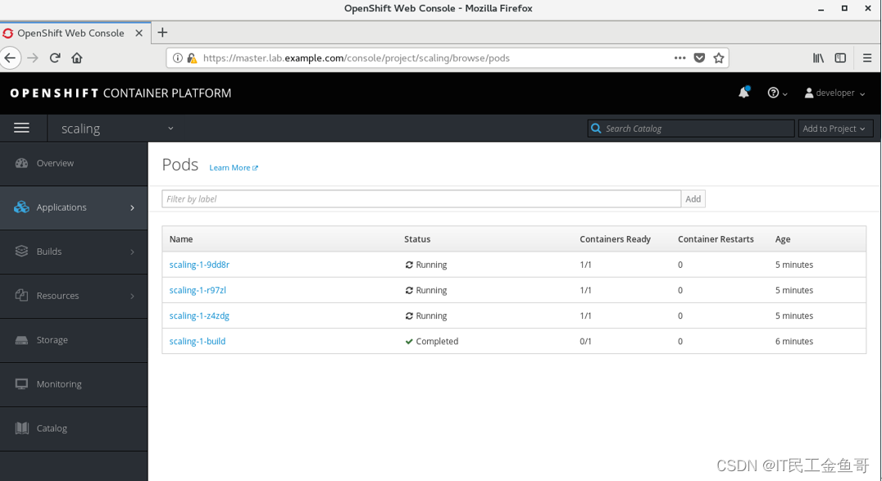Screen dimensions: 882x481
Task: Click the insecure connection padlock warning icon
Action: (192, 58)
